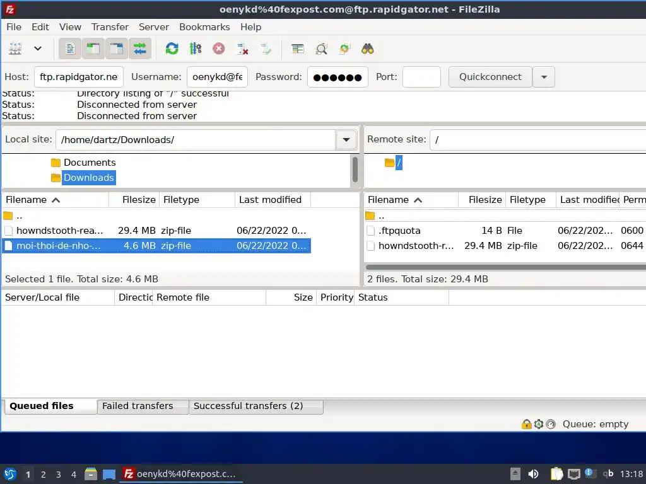This screenshot has height=484, width=646.
Task: Select remote file .ftpquota
Action: (505, 231)
